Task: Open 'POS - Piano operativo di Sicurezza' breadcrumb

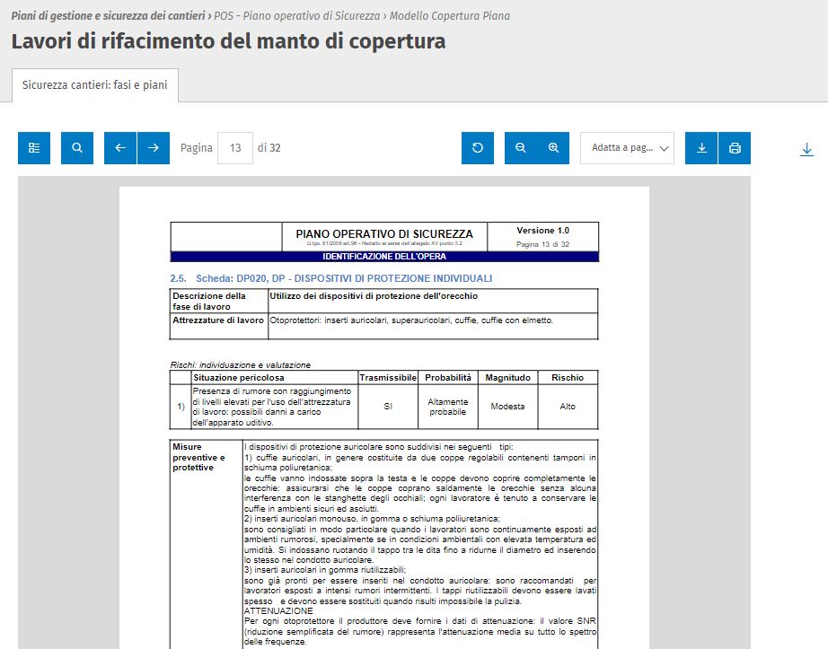Action: [298, 16]
